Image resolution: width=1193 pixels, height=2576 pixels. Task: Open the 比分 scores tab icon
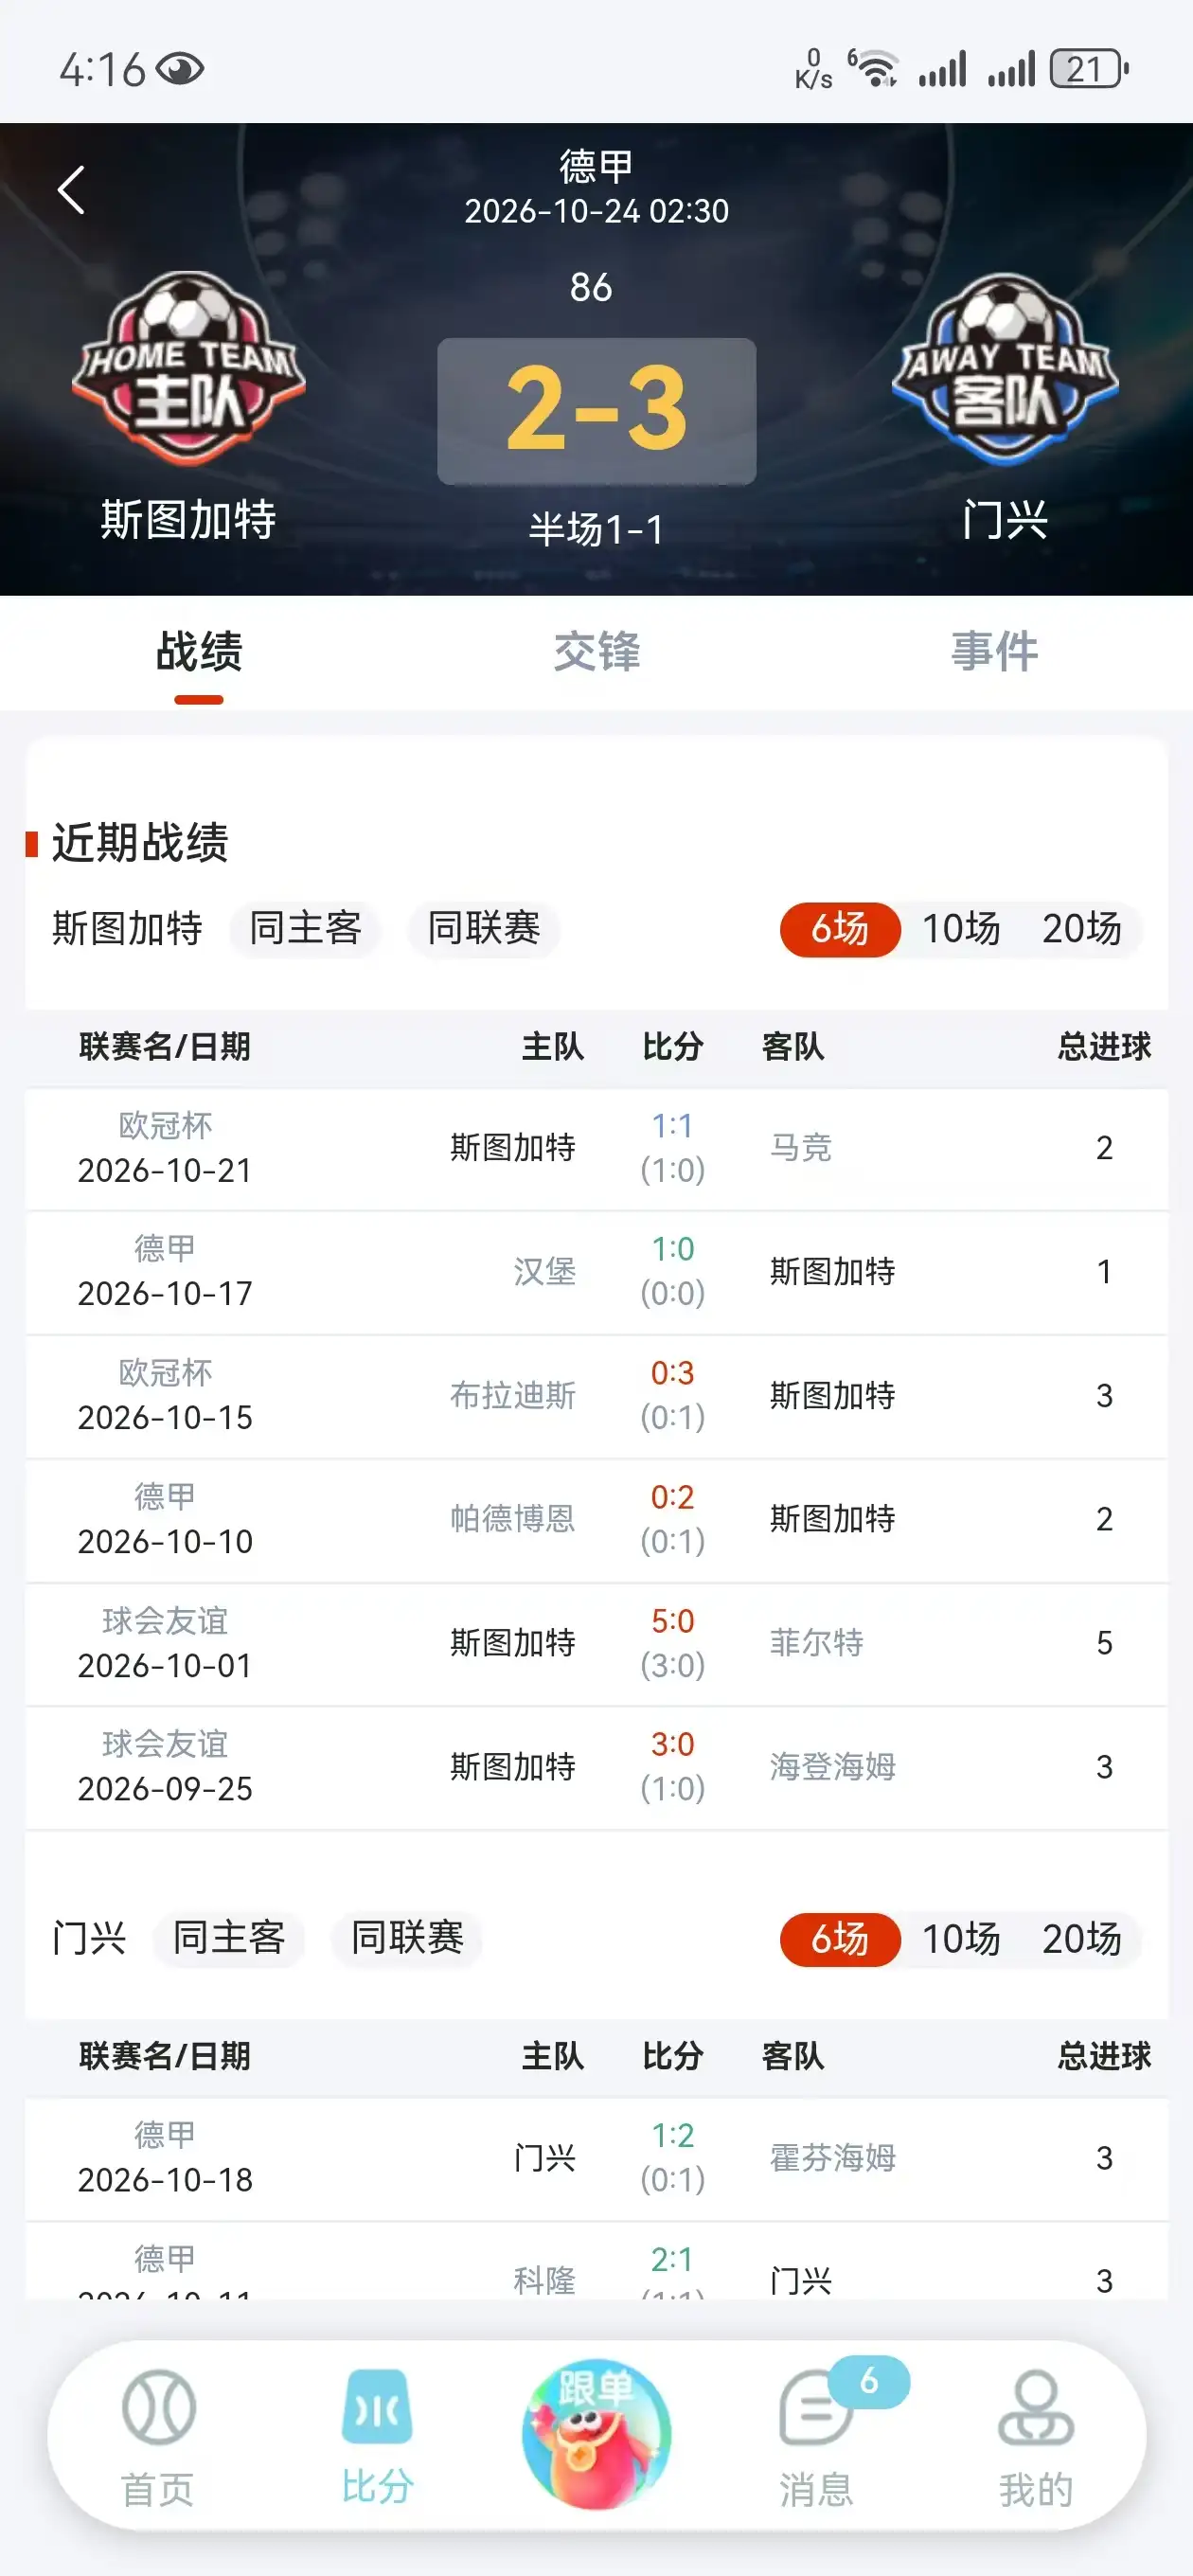point(377,2408)
